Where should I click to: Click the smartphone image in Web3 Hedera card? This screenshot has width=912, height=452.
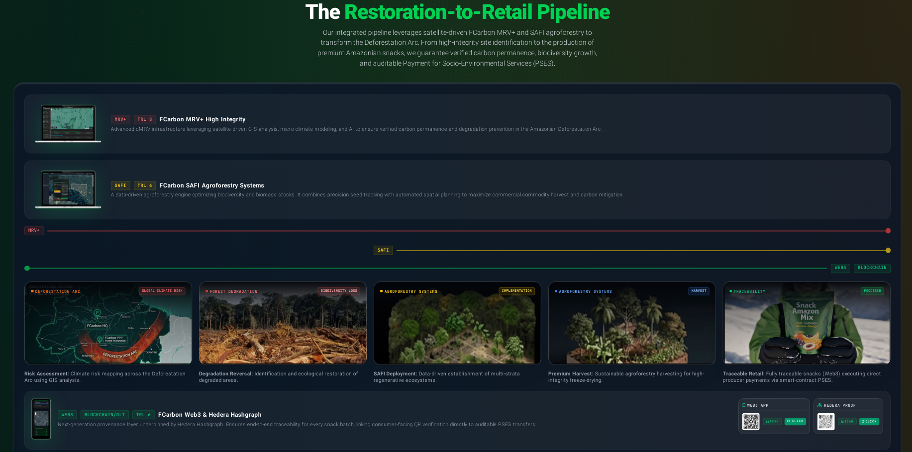(x=41, y=419)
